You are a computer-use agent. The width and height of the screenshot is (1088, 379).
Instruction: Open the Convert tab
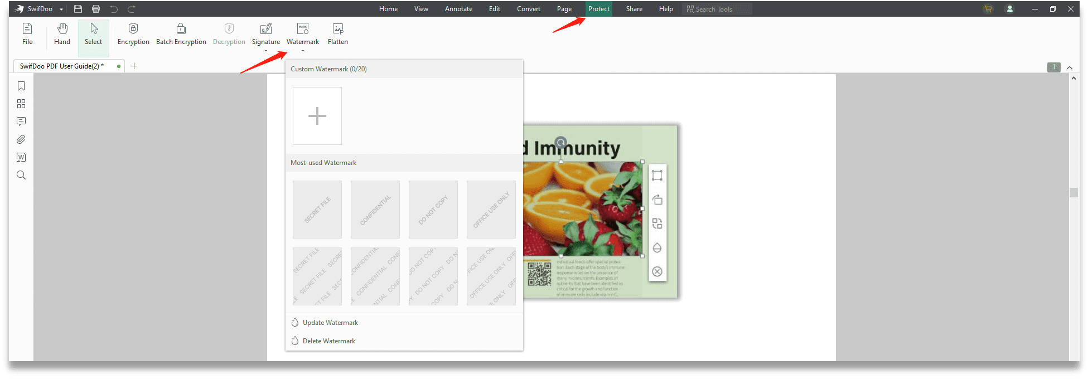point(529,9)
